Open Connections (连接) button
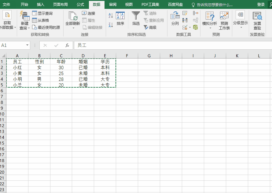Viewport: 272px width, 193px height. click(x=88, y=13)
